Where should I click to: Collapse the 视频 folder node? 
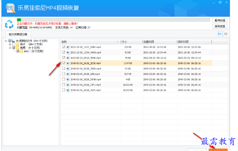pos(10,48)
